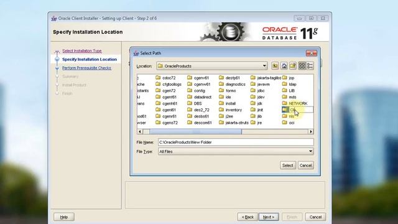
Task: Select the jakarta-struts folder
Action: 234,123
